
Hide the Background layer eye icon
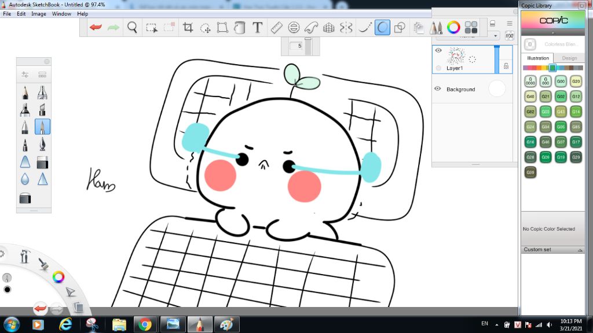[438, 88]
